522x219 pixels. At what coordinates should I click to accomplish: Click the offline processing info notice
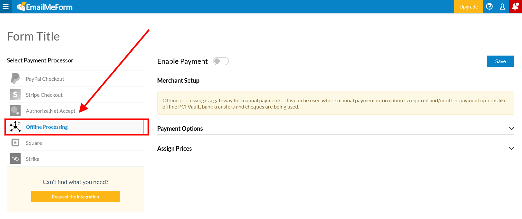tap(336, 103)
